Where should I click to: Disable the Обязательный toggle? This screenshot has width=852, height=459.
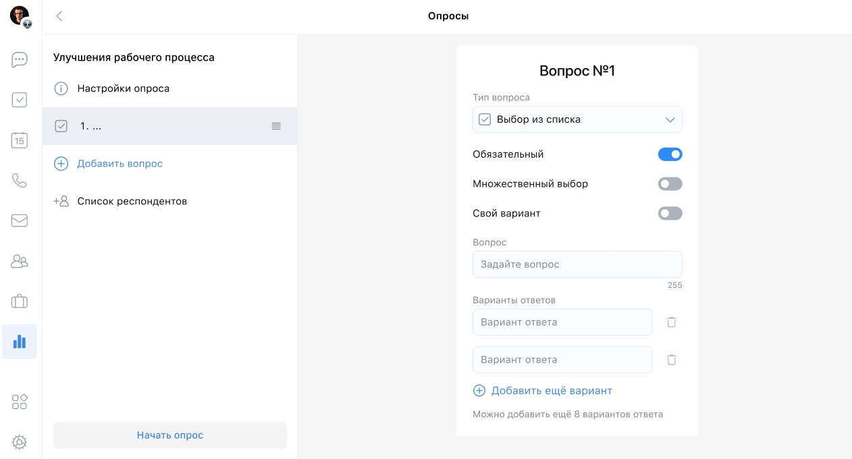[x=670, y=154]
